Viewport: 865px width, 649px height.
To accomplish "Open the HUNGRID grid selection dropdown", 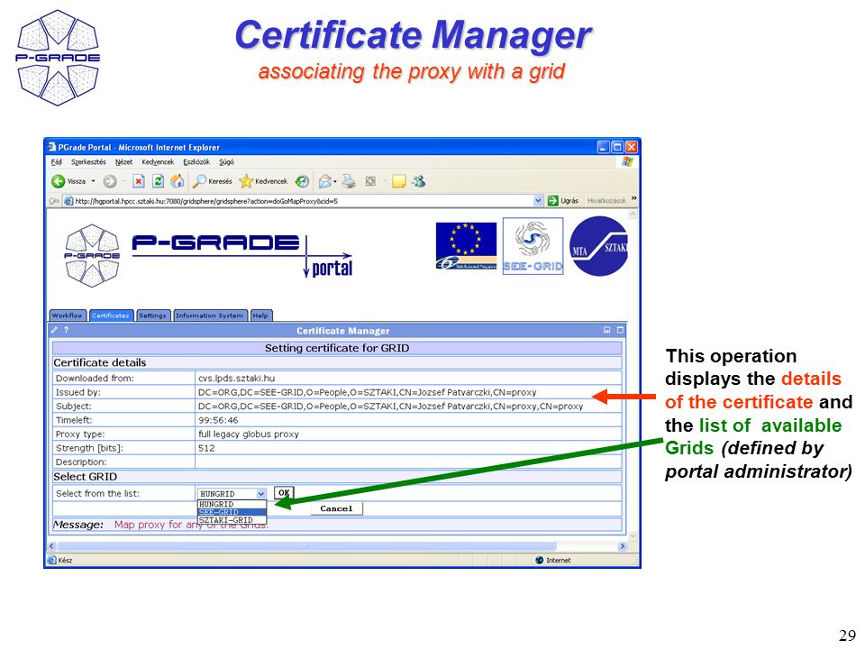I will coord(232,493).
